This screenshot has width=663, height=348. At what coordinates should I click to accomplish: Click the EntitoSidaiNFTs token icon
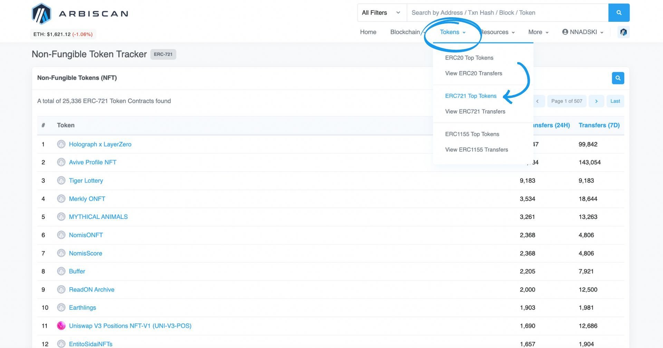point(61,344)
